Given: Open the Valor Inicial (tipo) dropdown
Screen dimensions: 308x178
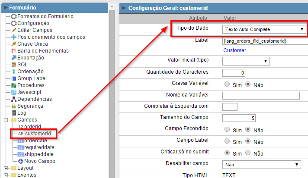Looking at the screenshot, I should point(246,61).
